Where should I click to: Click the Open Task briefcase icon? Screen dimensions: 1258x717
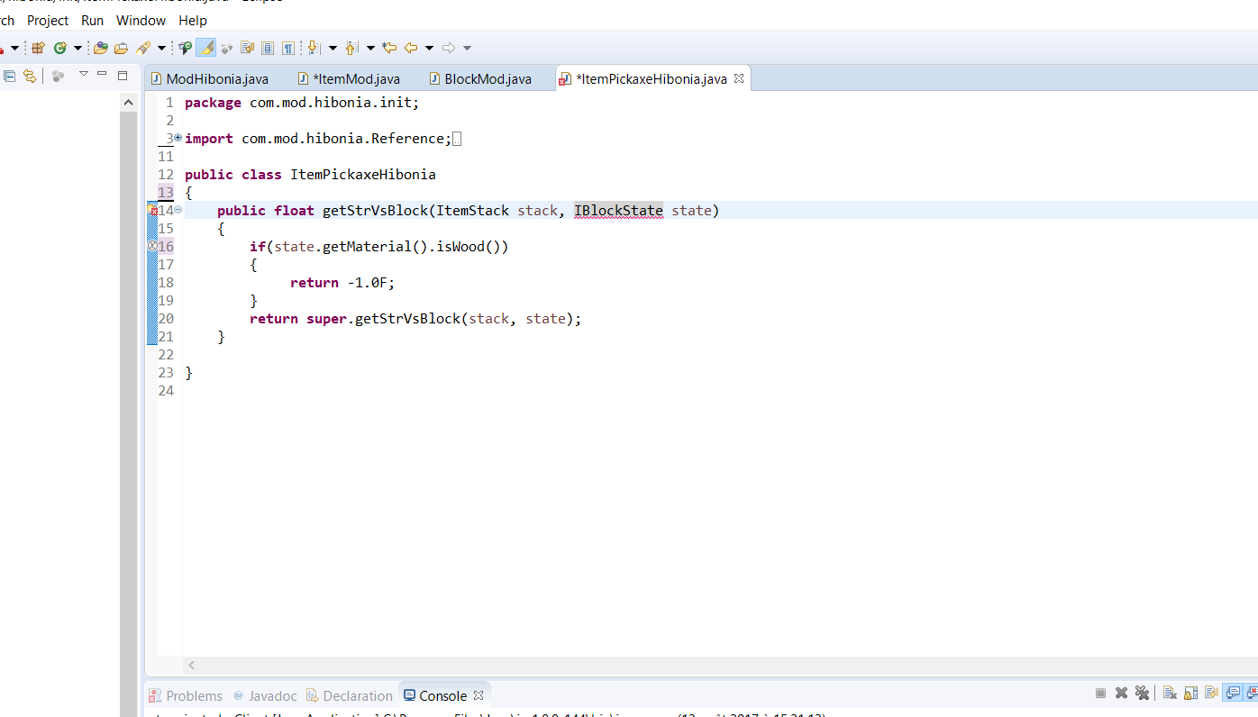point(121,48)
